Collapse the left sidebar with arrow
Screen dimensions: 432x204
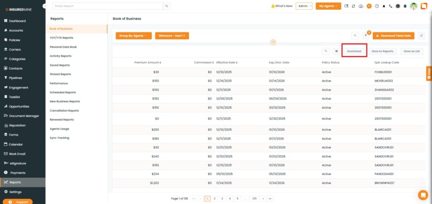click(x=45, y=6)
